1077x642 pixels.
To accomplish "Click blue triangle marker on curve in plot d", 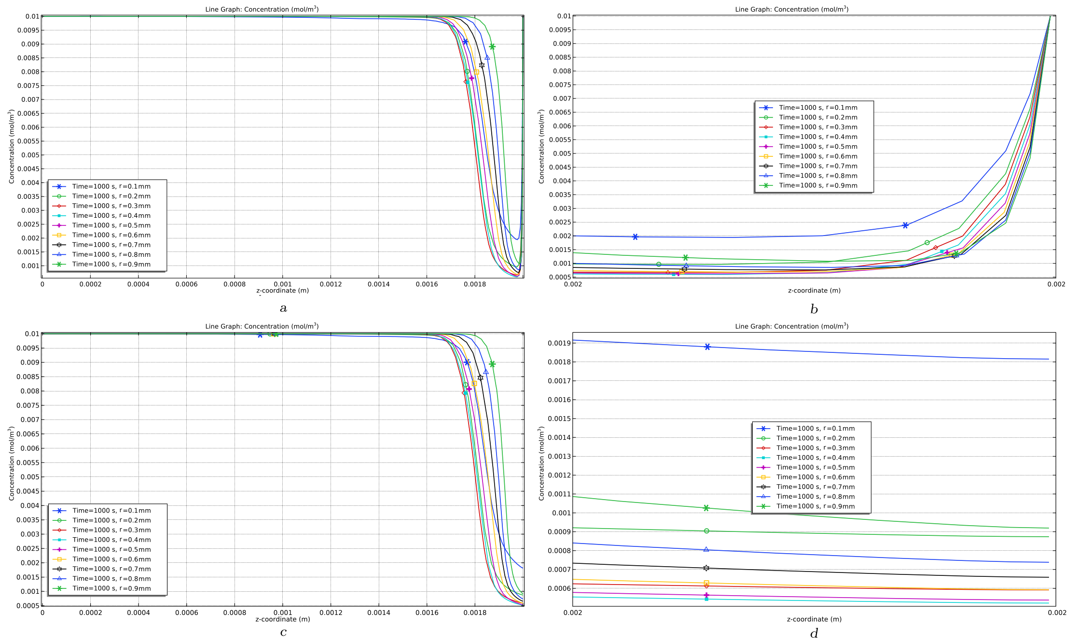I will 706,549.
